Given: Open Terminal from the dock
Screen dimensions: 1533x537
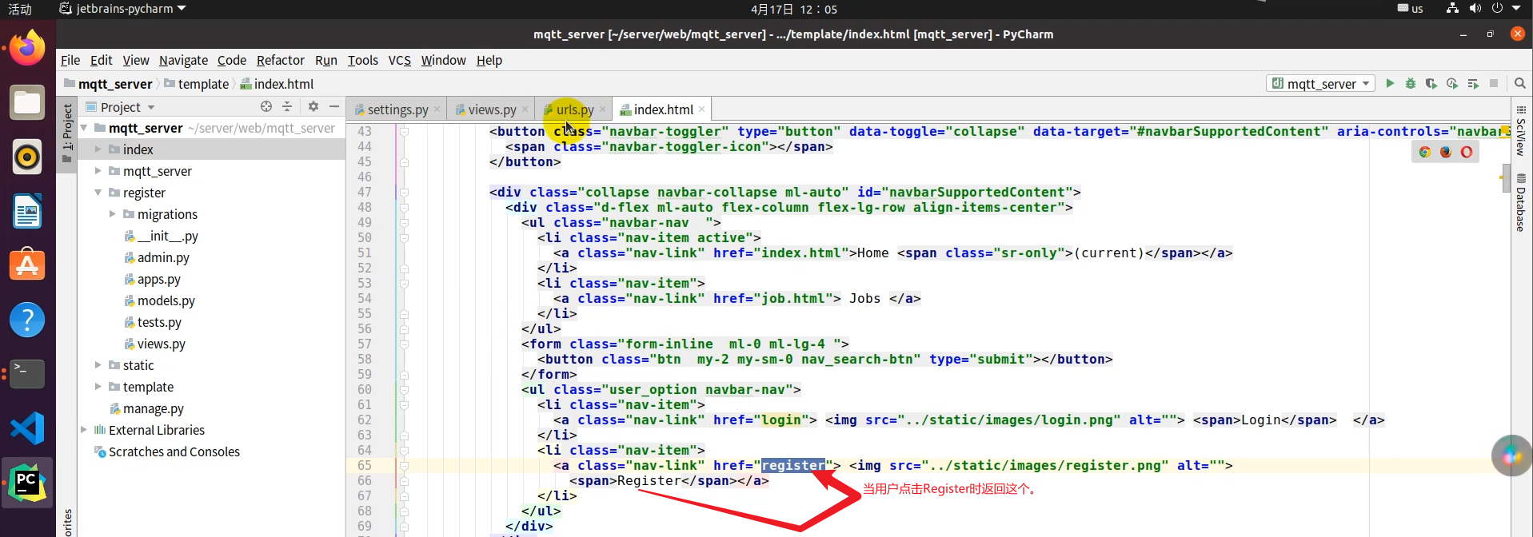Looking at the screenshot, I should click(x=27, y=373).
